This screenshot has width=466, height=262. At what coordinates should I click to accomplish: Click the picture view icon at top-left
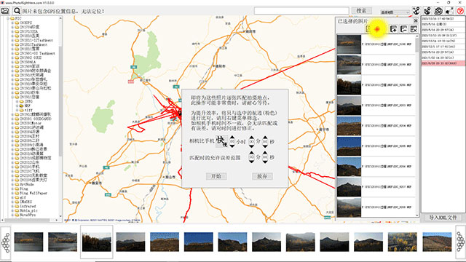click(x=5, y=11)
